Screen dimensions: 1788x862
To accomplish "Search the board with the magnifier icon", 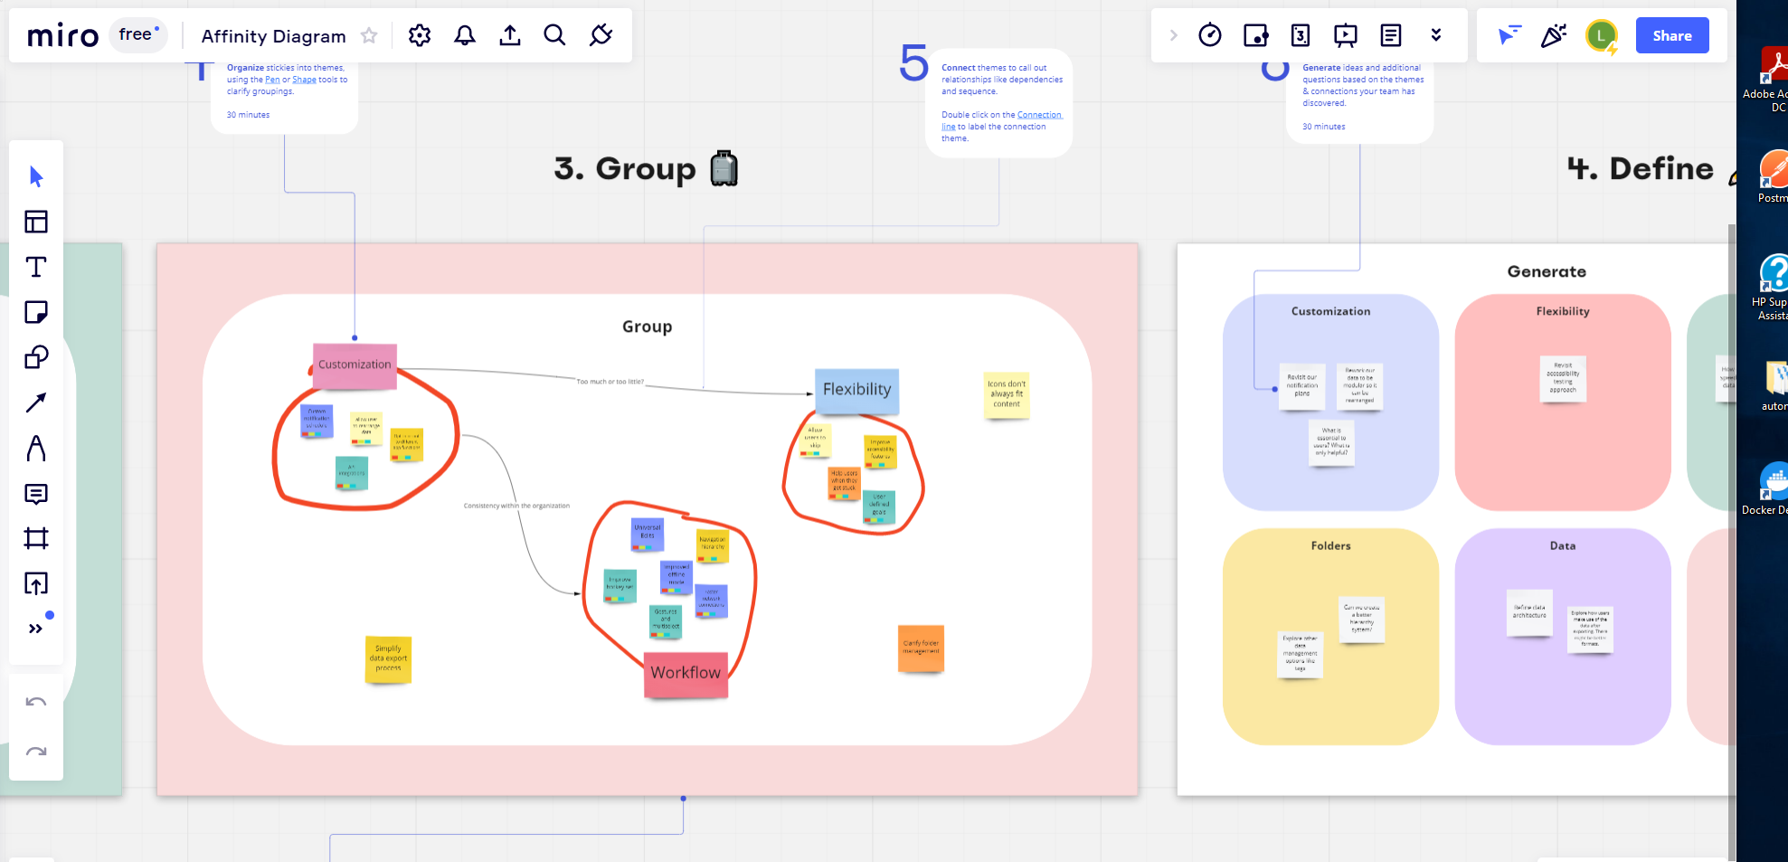I will coord(555,35).
